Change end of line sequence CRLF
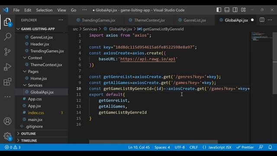 click(193, 147)
